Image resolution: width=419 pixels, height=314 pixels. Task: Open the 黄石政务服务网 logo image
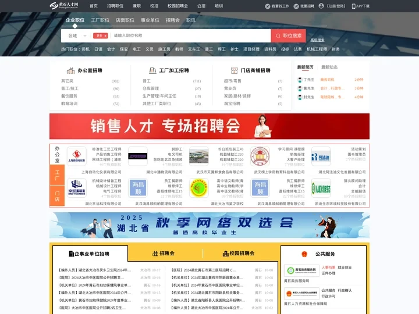[301, 270]
